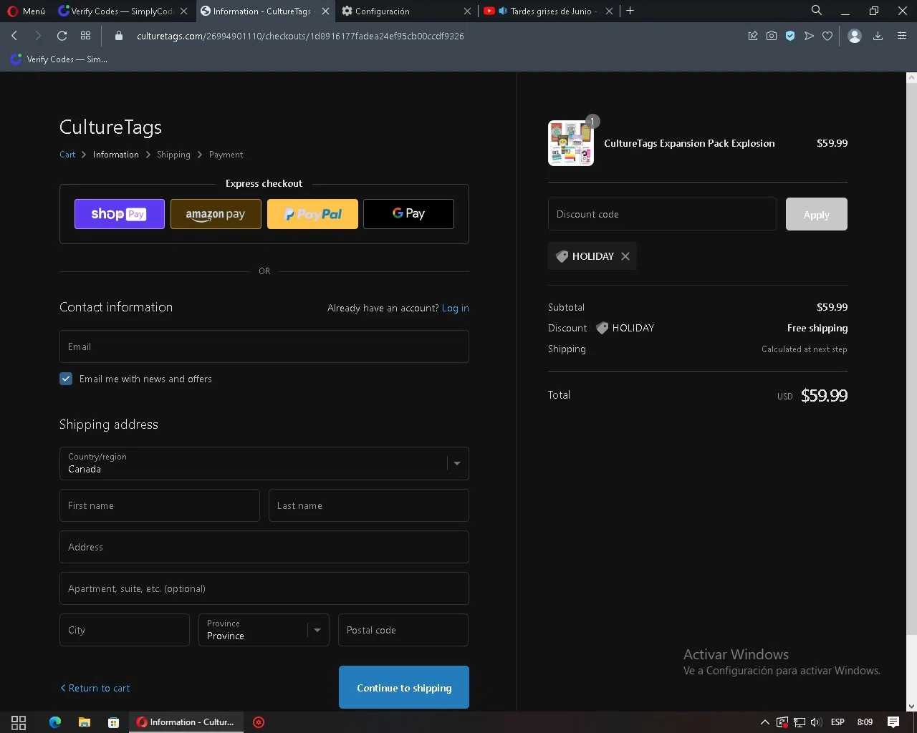Open Microsoft Store from the taskbar
Image resolution: width=917 pixels, height=733 pixels.
tap(113, 722)
